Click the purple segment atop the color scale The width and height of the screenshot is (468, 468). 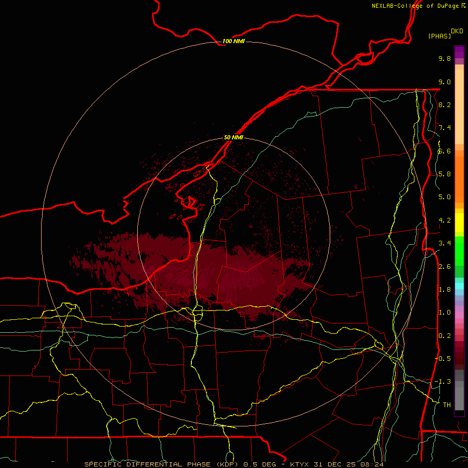tap(459, 52)
